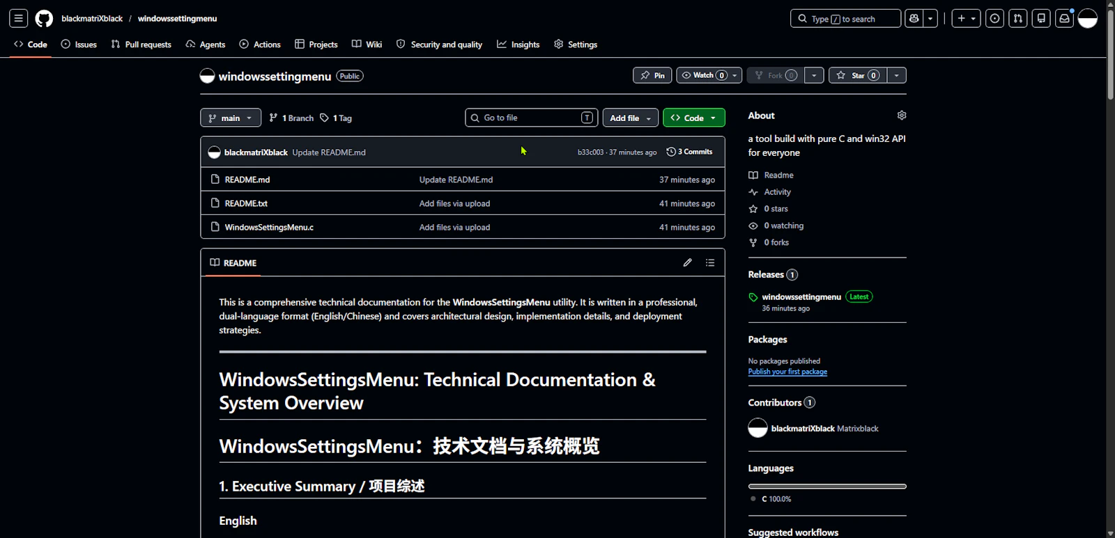Pin the repository with Pin button

click(652, 75)
